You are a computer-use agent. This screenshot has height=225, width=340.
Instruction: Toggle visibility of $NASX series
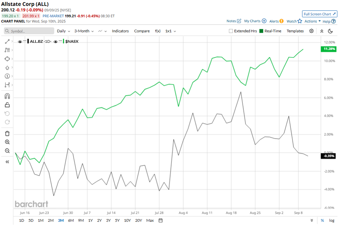click(x=55, y=42)
